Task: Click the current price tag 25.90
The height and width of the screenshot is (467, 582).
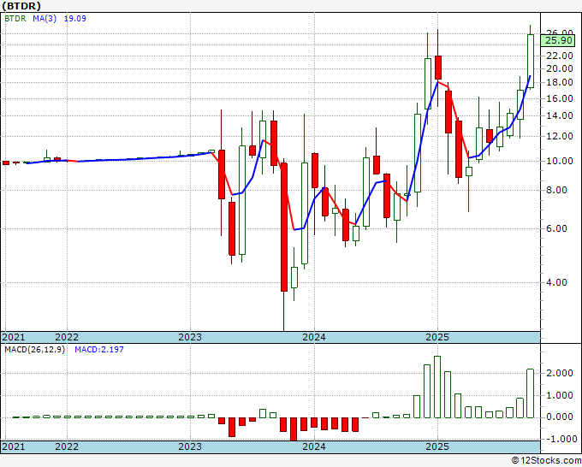Action: pyautogui.click(x=558, y=40)
